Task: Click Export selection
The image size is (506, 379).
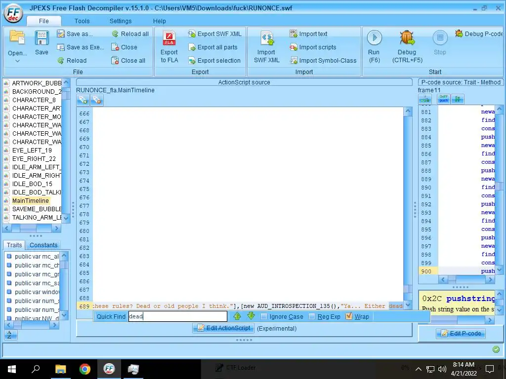Action: pyautogui.click(x=214, y=60)
